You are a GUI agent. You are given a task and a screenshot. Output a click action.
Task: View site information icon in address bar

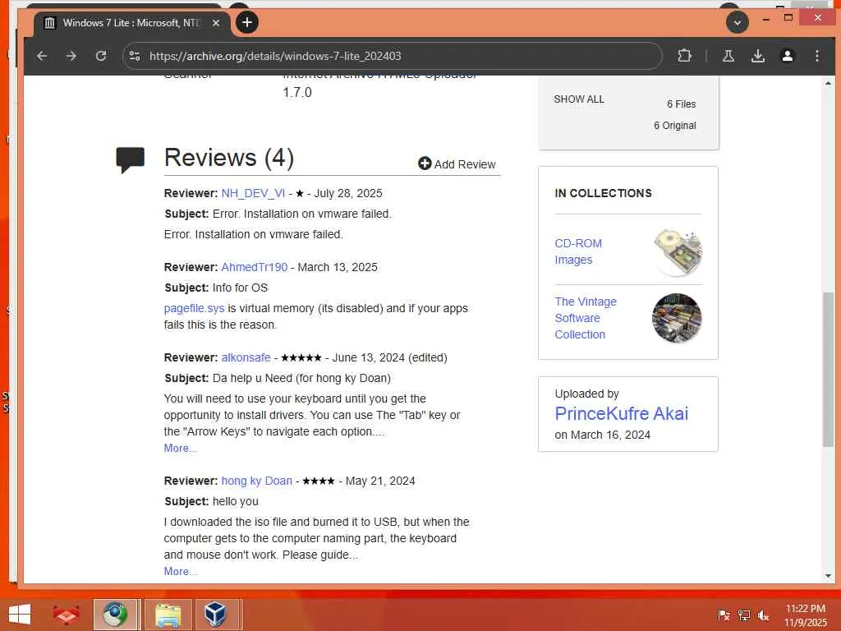pyautogui.click(x=135, y=56)
